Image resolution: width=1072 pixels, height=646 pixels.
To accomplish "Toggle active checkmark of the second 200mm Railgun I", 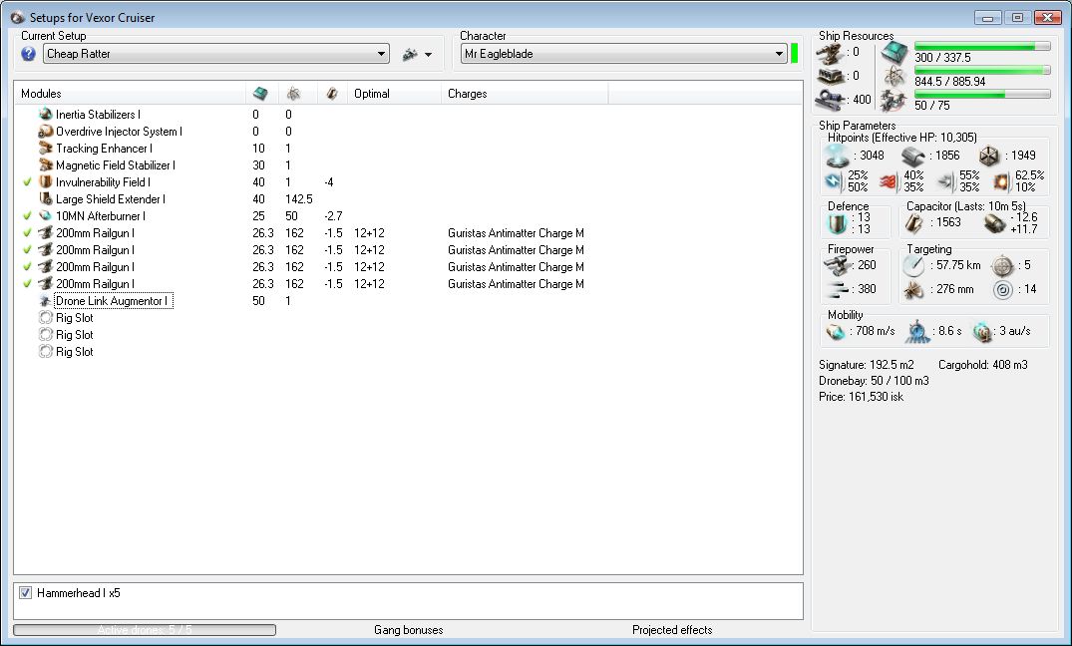I will 27,250.
